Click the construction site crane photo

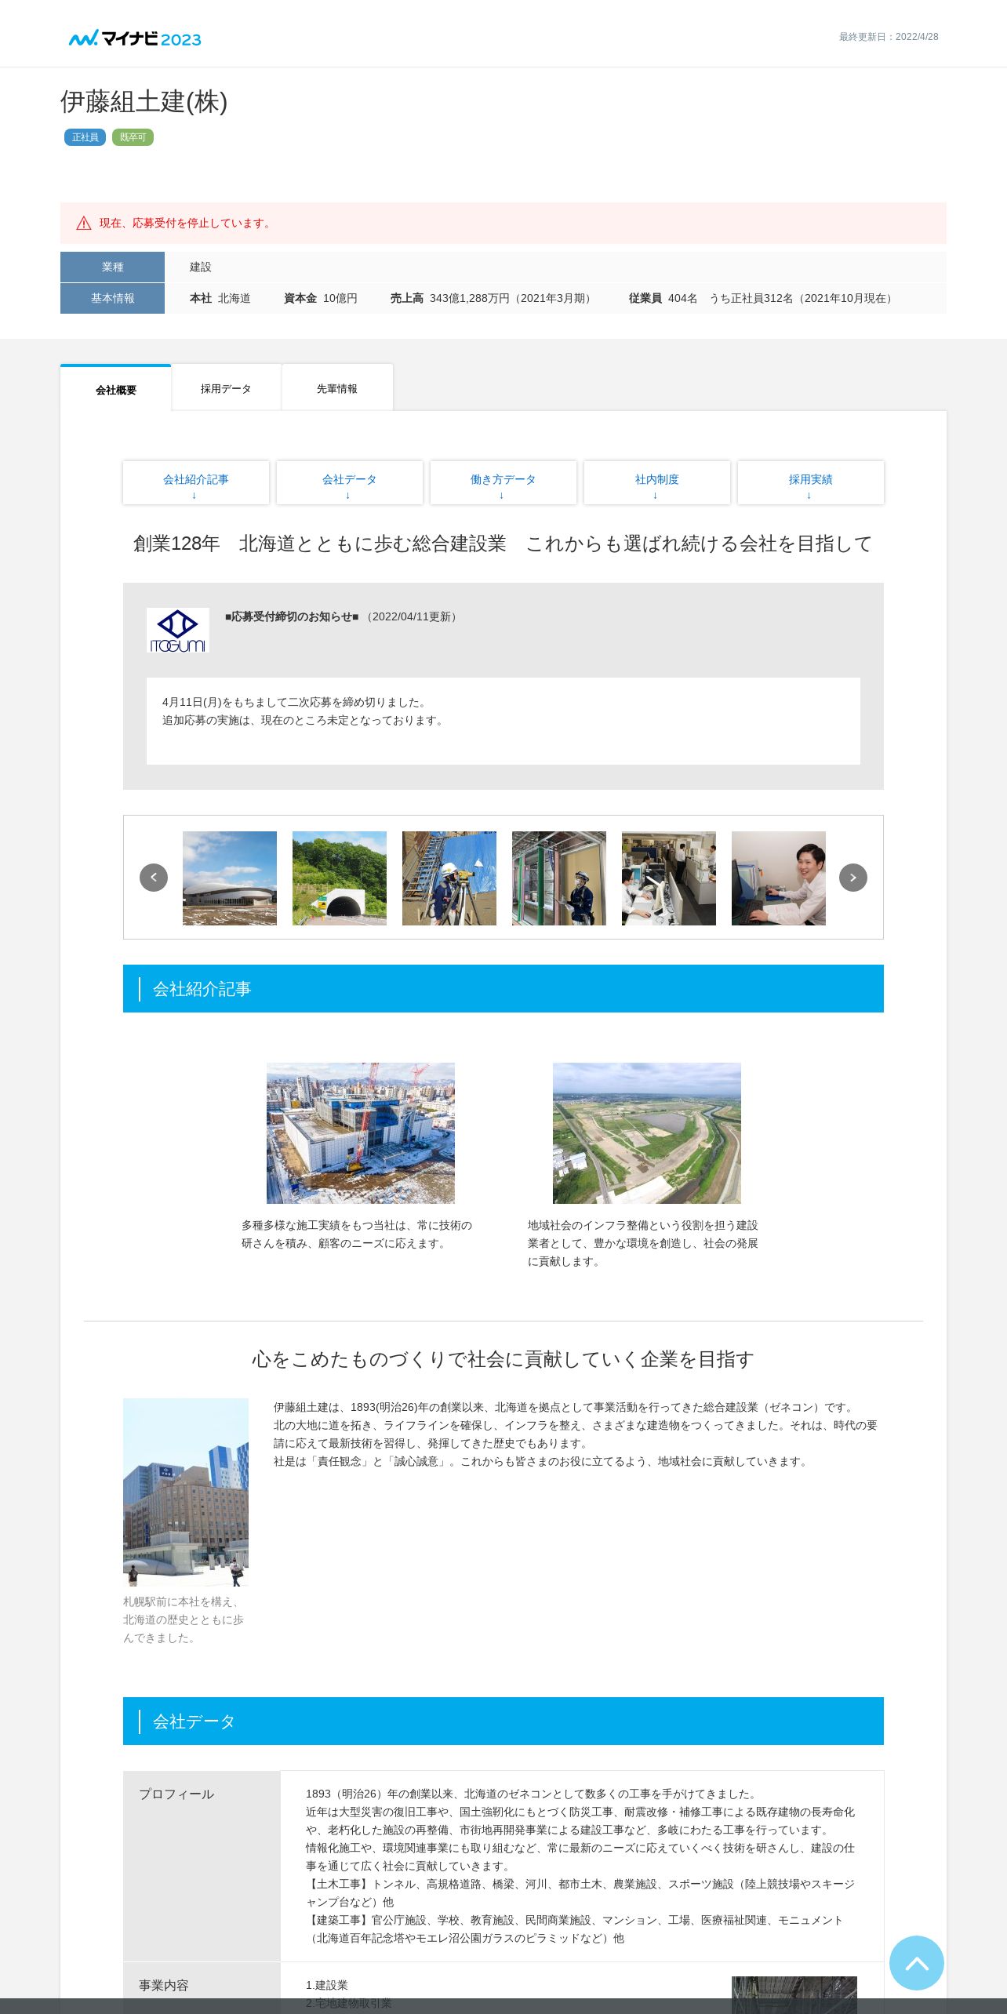tap(361, 1133)
